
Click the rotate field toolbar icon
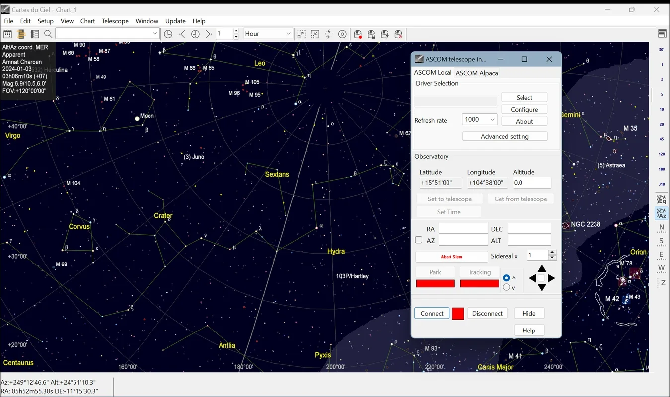329,34
